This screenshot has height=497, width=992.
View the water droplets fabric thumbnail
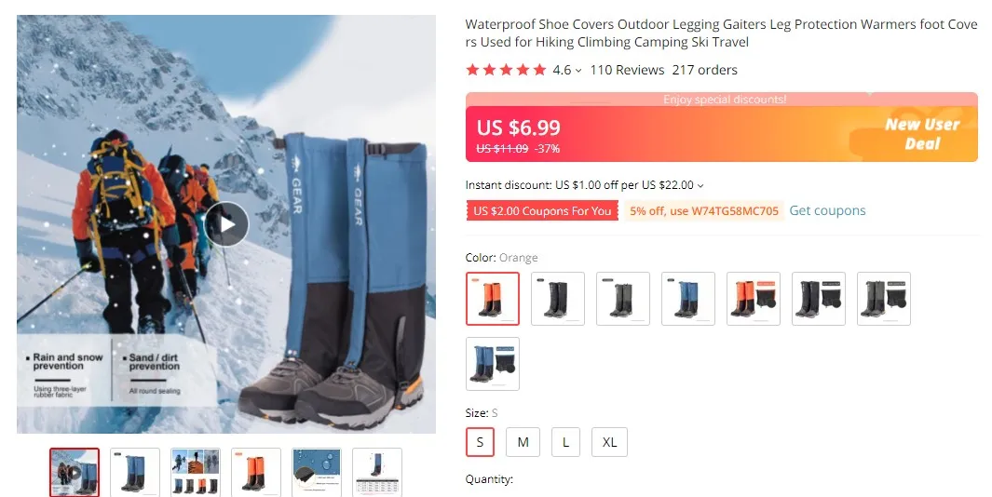coord(317,473)
